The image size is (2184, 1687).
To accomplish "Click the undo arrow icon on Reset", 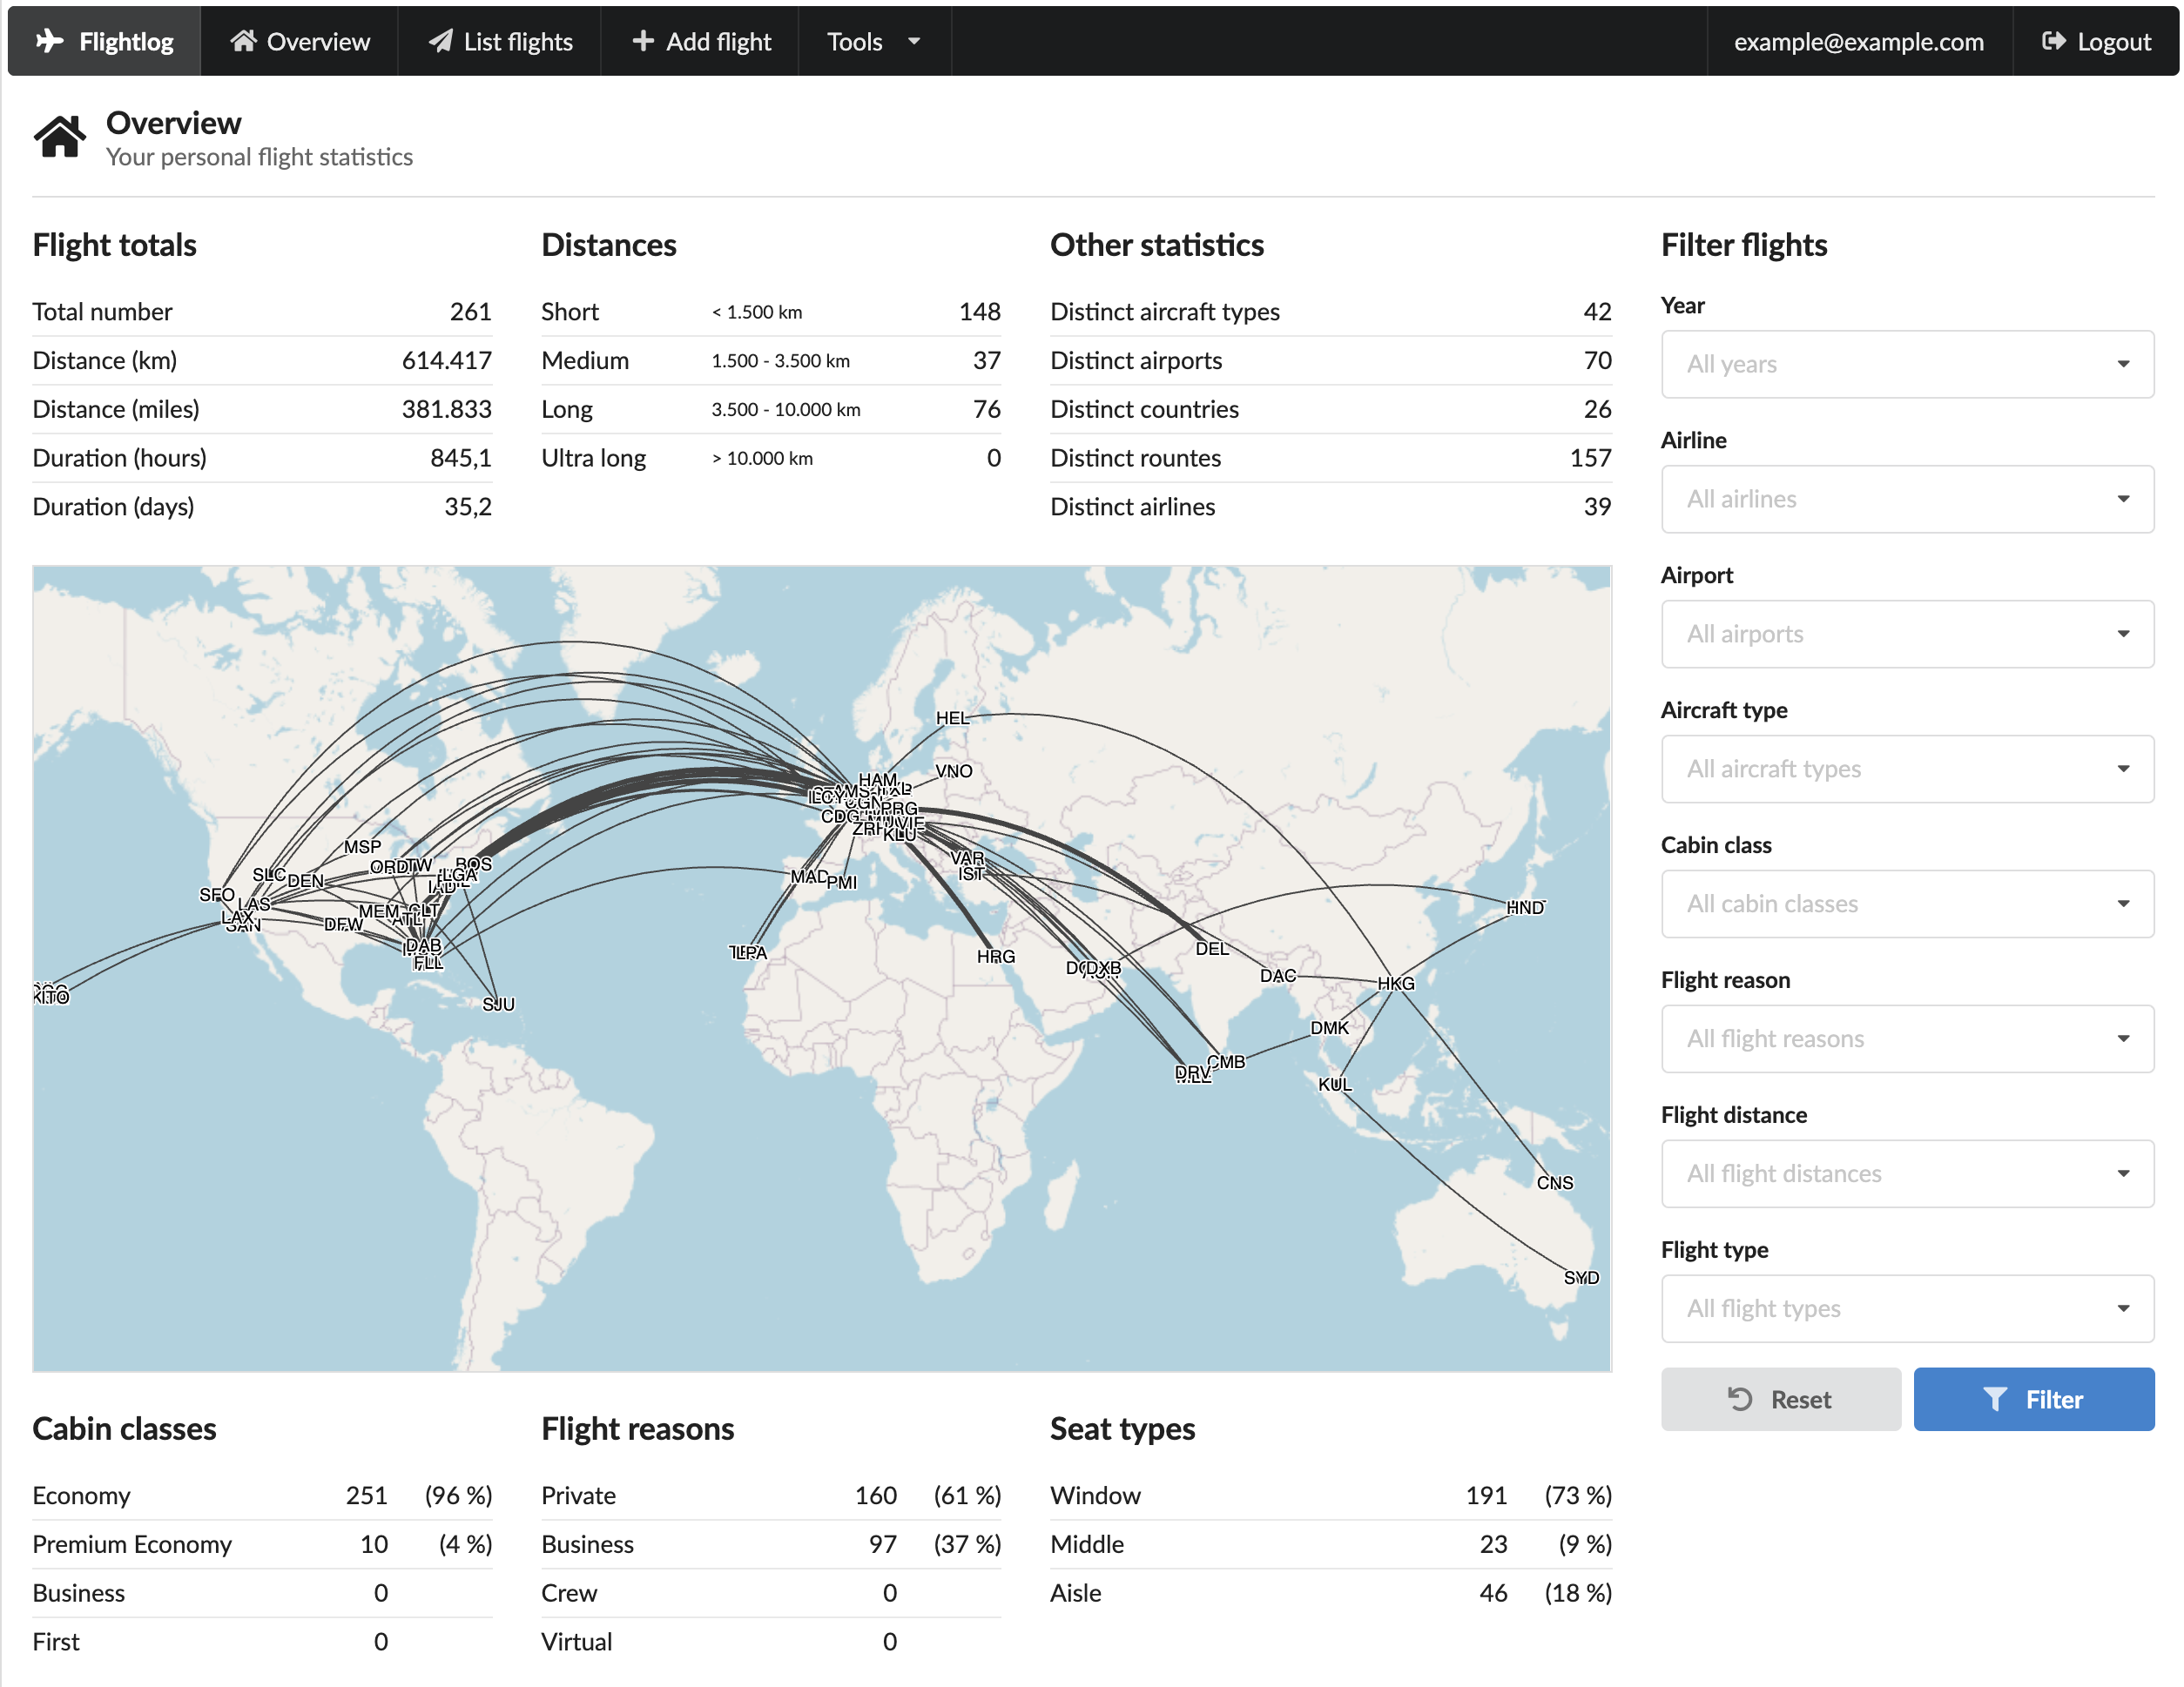I will pyautogui.click(x=1740, y=1399).
